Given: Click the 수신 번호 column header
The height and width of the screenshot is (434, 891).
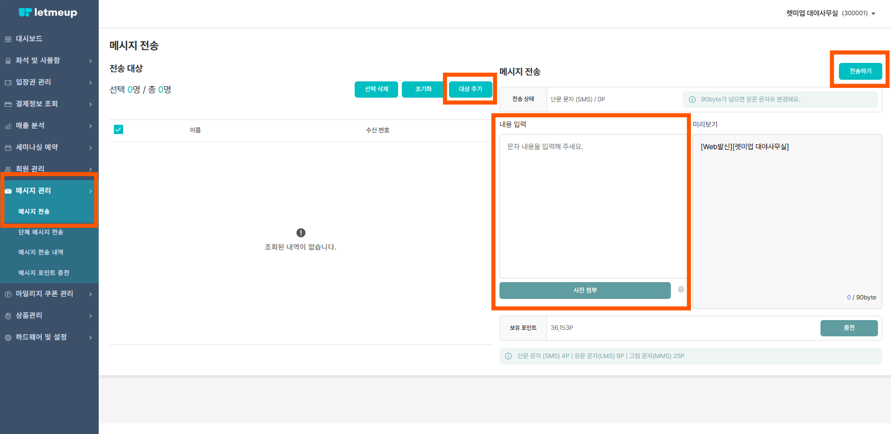Looking at the screenshot, I should (x=377, y=130).
